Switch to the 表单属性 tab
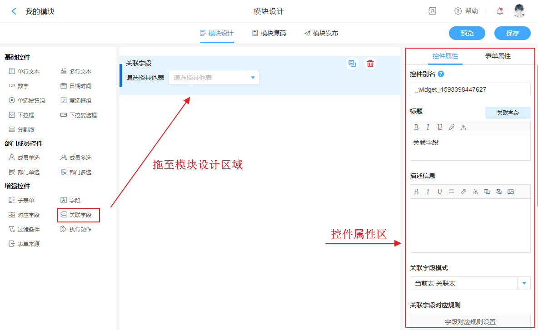This screenshot has height=330, width=538. [x=498, y=56]
